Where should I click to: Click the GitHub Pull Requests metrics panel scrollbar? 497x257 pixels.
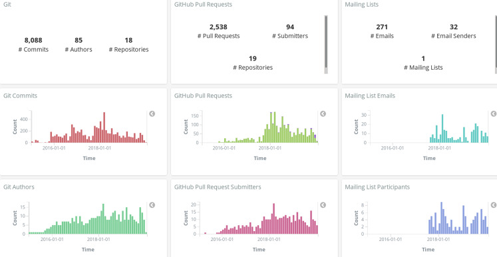326,44
